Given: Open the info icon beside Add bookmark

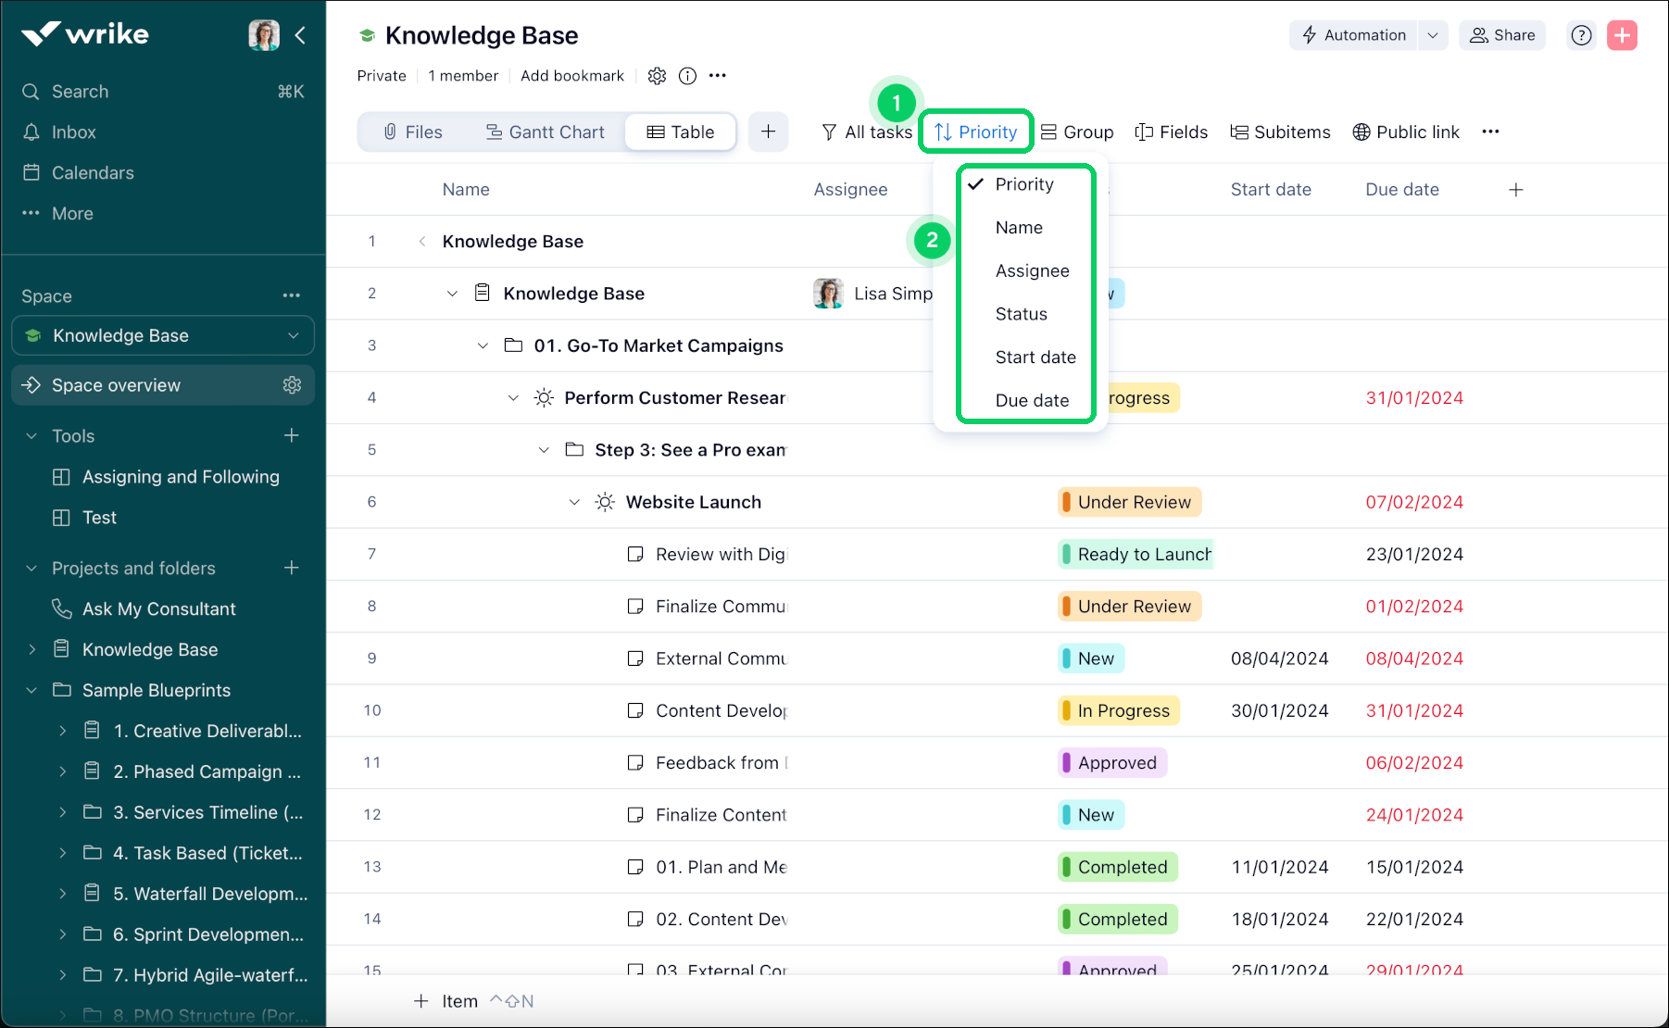Looking at the screenshot, I should (x=687, y=76).
